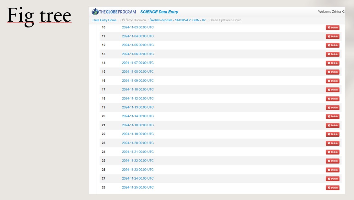Viewport: 354px width, 200px height.
Task: Delete the 2024-11-03 observation row
Action: [x=332, y=28]
